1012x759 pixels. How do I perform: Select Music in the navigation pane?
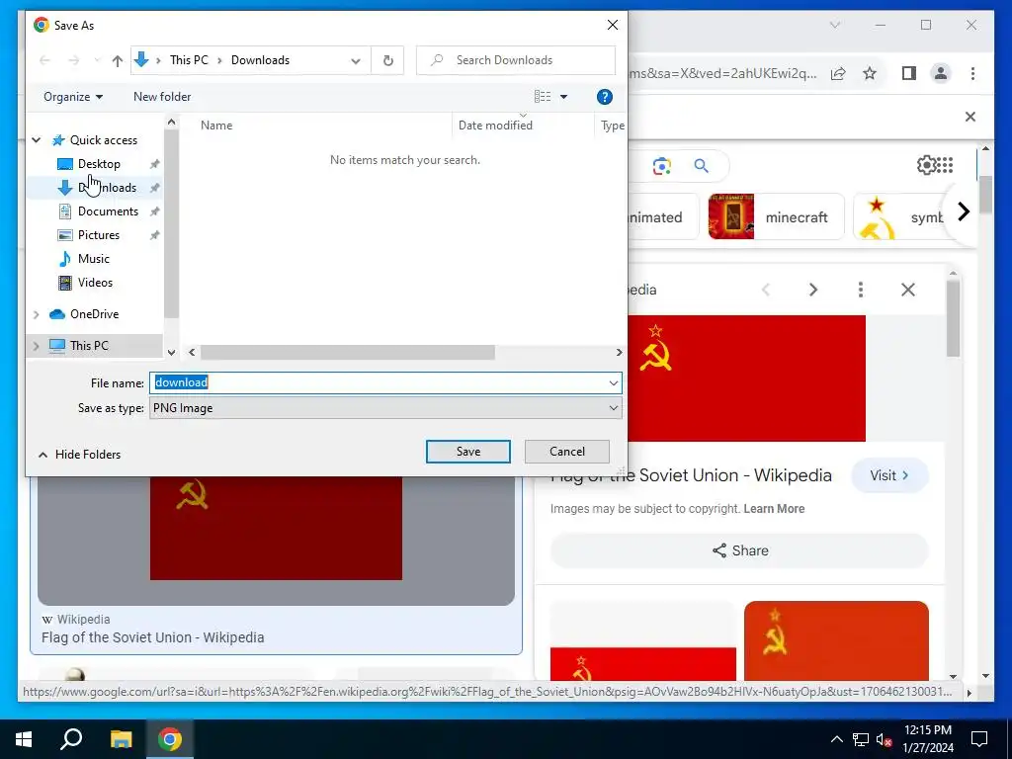[x=94, y=259]
